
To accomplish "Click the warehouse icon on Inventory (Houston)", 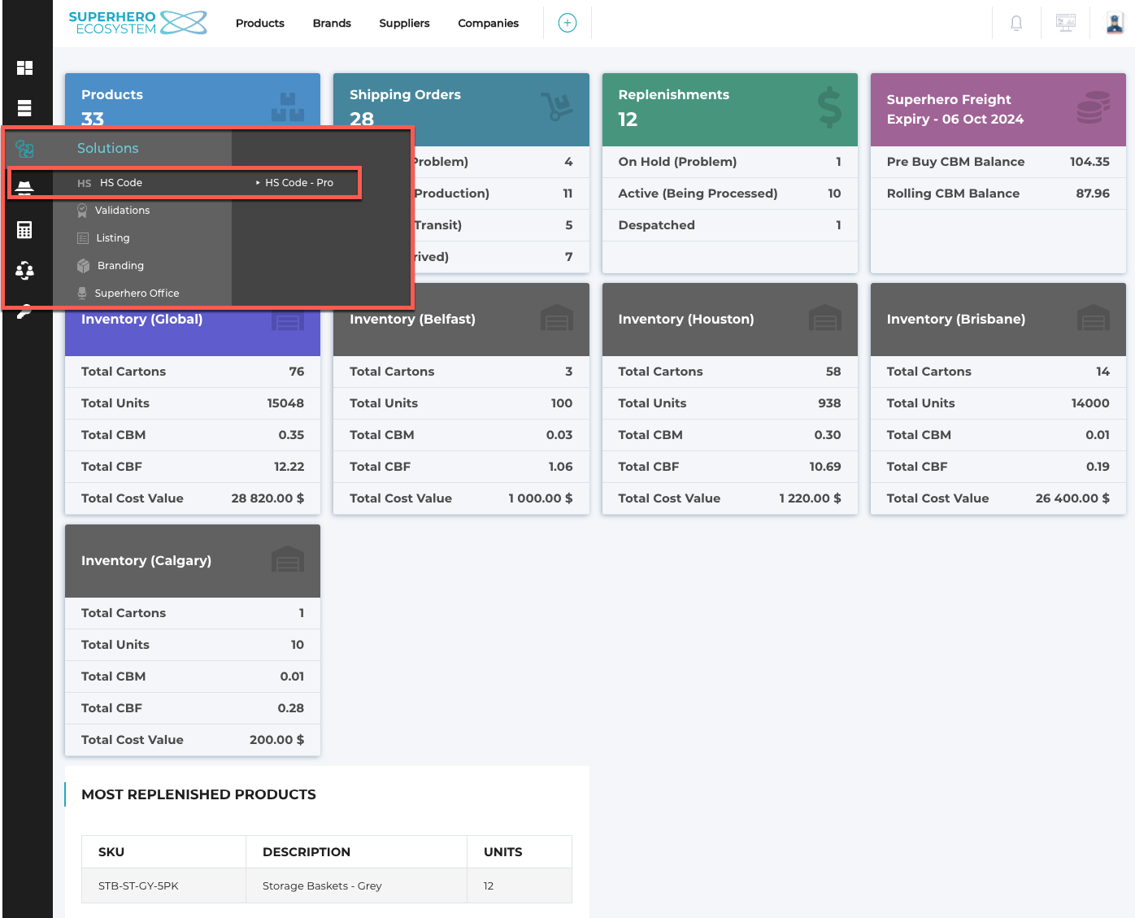I will [x=825, y=318].
